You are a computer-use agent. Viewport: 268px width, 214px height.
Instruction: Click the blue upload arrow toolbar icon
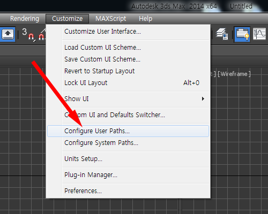click(x=8, y=34)
